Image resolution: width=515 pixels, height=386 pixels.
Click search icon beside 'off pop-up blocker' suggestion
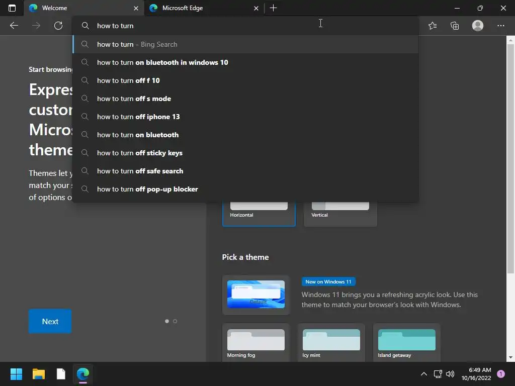tap(84, 189)
